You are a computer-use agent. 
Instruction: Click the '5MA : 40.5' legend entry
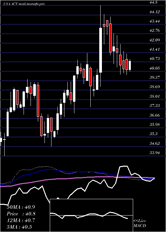[x=19, y=227]
